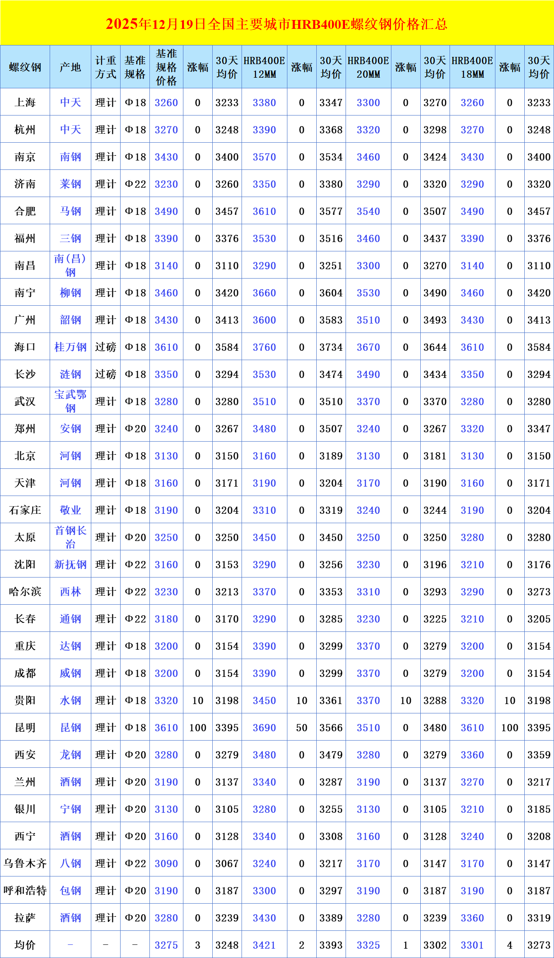The width and height of the screenshot is (554, 958).
Task: Select the 乌鲁木齐 city cell
Action: [x=25, y=864]
